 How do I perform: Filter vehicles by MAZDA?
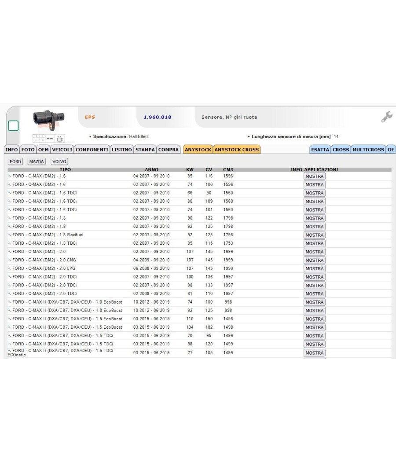[x=37, y=162]
